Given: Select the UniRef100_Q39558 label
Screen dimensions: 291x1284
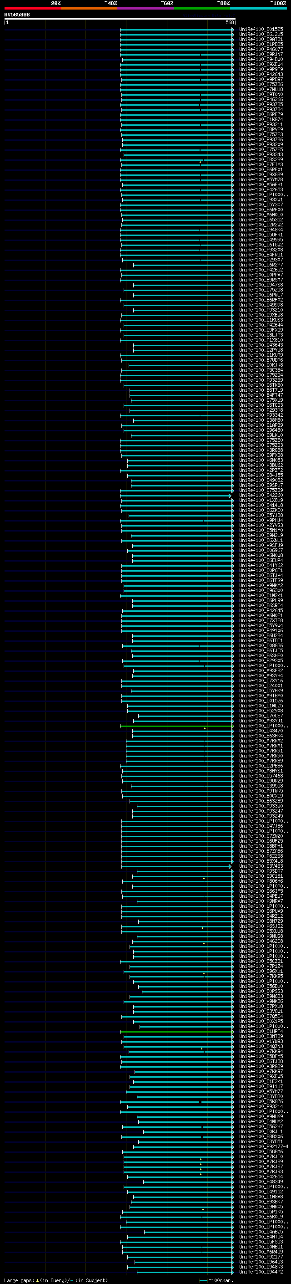Looking at the screenshot, I should tap(261, 786).
